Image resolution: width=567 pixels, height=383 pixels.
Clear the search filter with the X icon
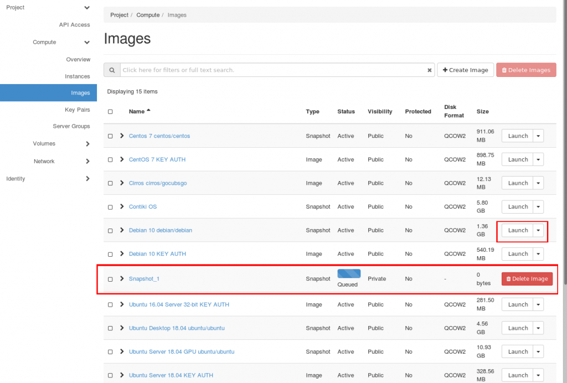430,70
